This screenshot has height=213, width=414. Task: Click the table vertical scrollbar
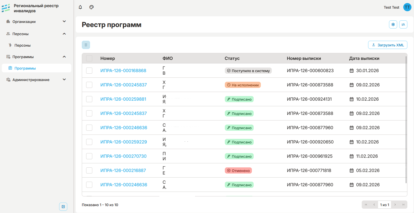406,120
